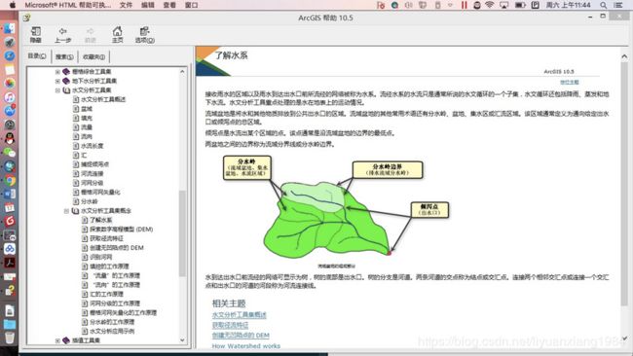Screen dimensions: 633x356
Task: Select the 河网分级的工作原理 topic
Action: [115, 303]
